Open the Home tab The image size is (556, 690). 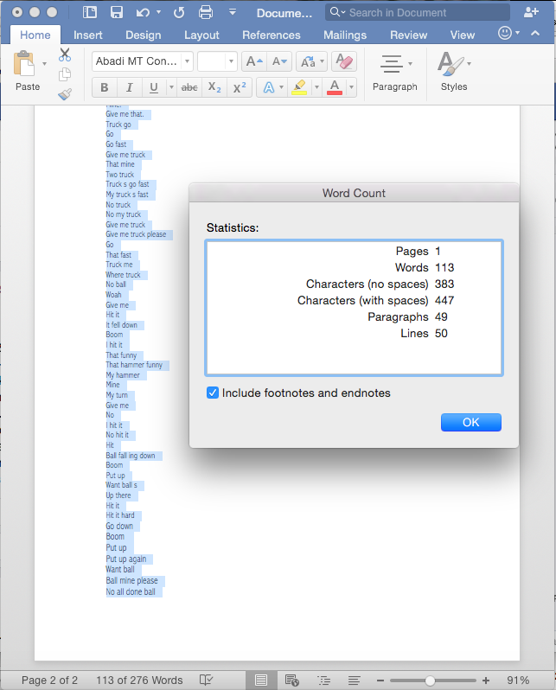pyautogui.click(x=35, y=35)
